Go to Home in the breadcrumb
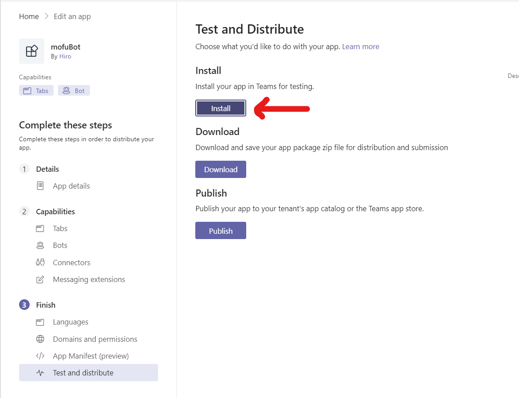This screenshot has width=519, height=398. click(x=29, y=16)
